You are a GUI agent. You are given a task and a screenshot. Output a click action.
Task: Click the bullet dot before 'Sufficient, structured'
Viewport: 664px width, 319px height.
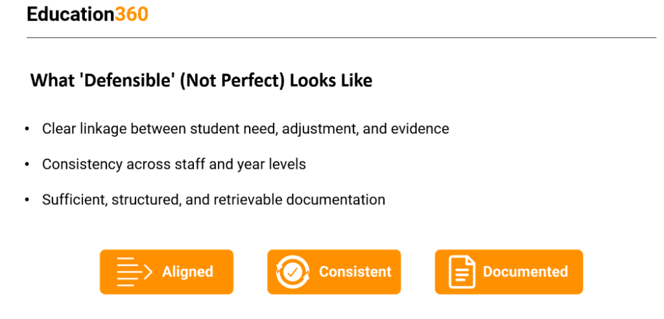tap(27, 200)
